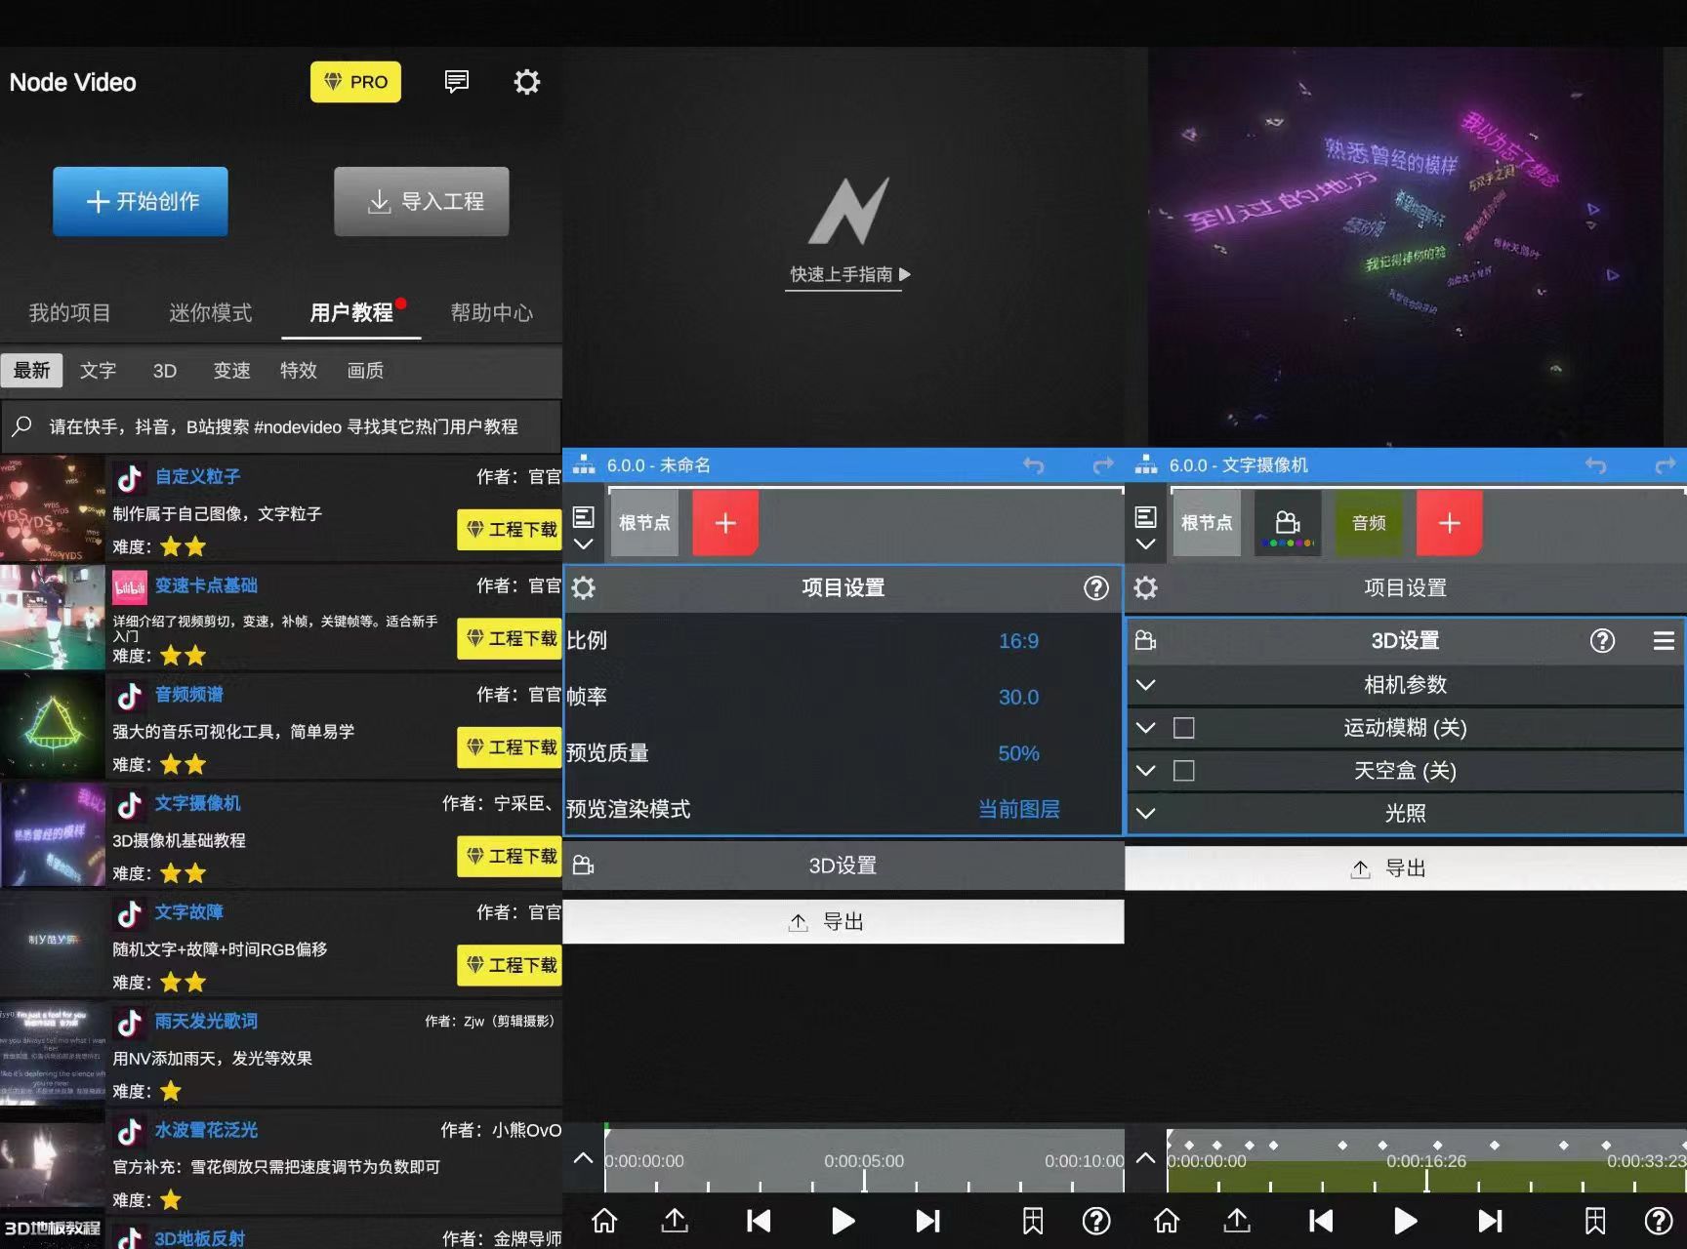Download project for 文字故障 tutorial
Image resolution: width=1687 pixels, height=1249 pixels.
[510, 965]
